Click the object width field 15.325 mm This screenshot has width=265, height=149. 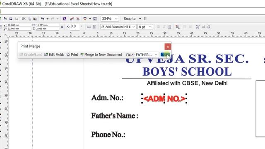coord(48,25)
